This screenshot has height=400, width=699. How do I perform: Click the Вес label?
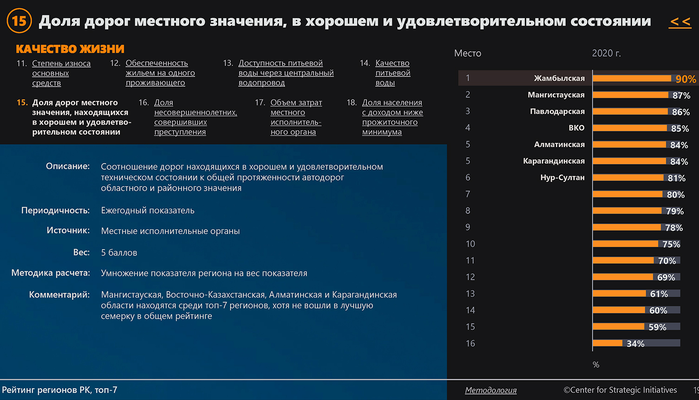tap(82, 252)
